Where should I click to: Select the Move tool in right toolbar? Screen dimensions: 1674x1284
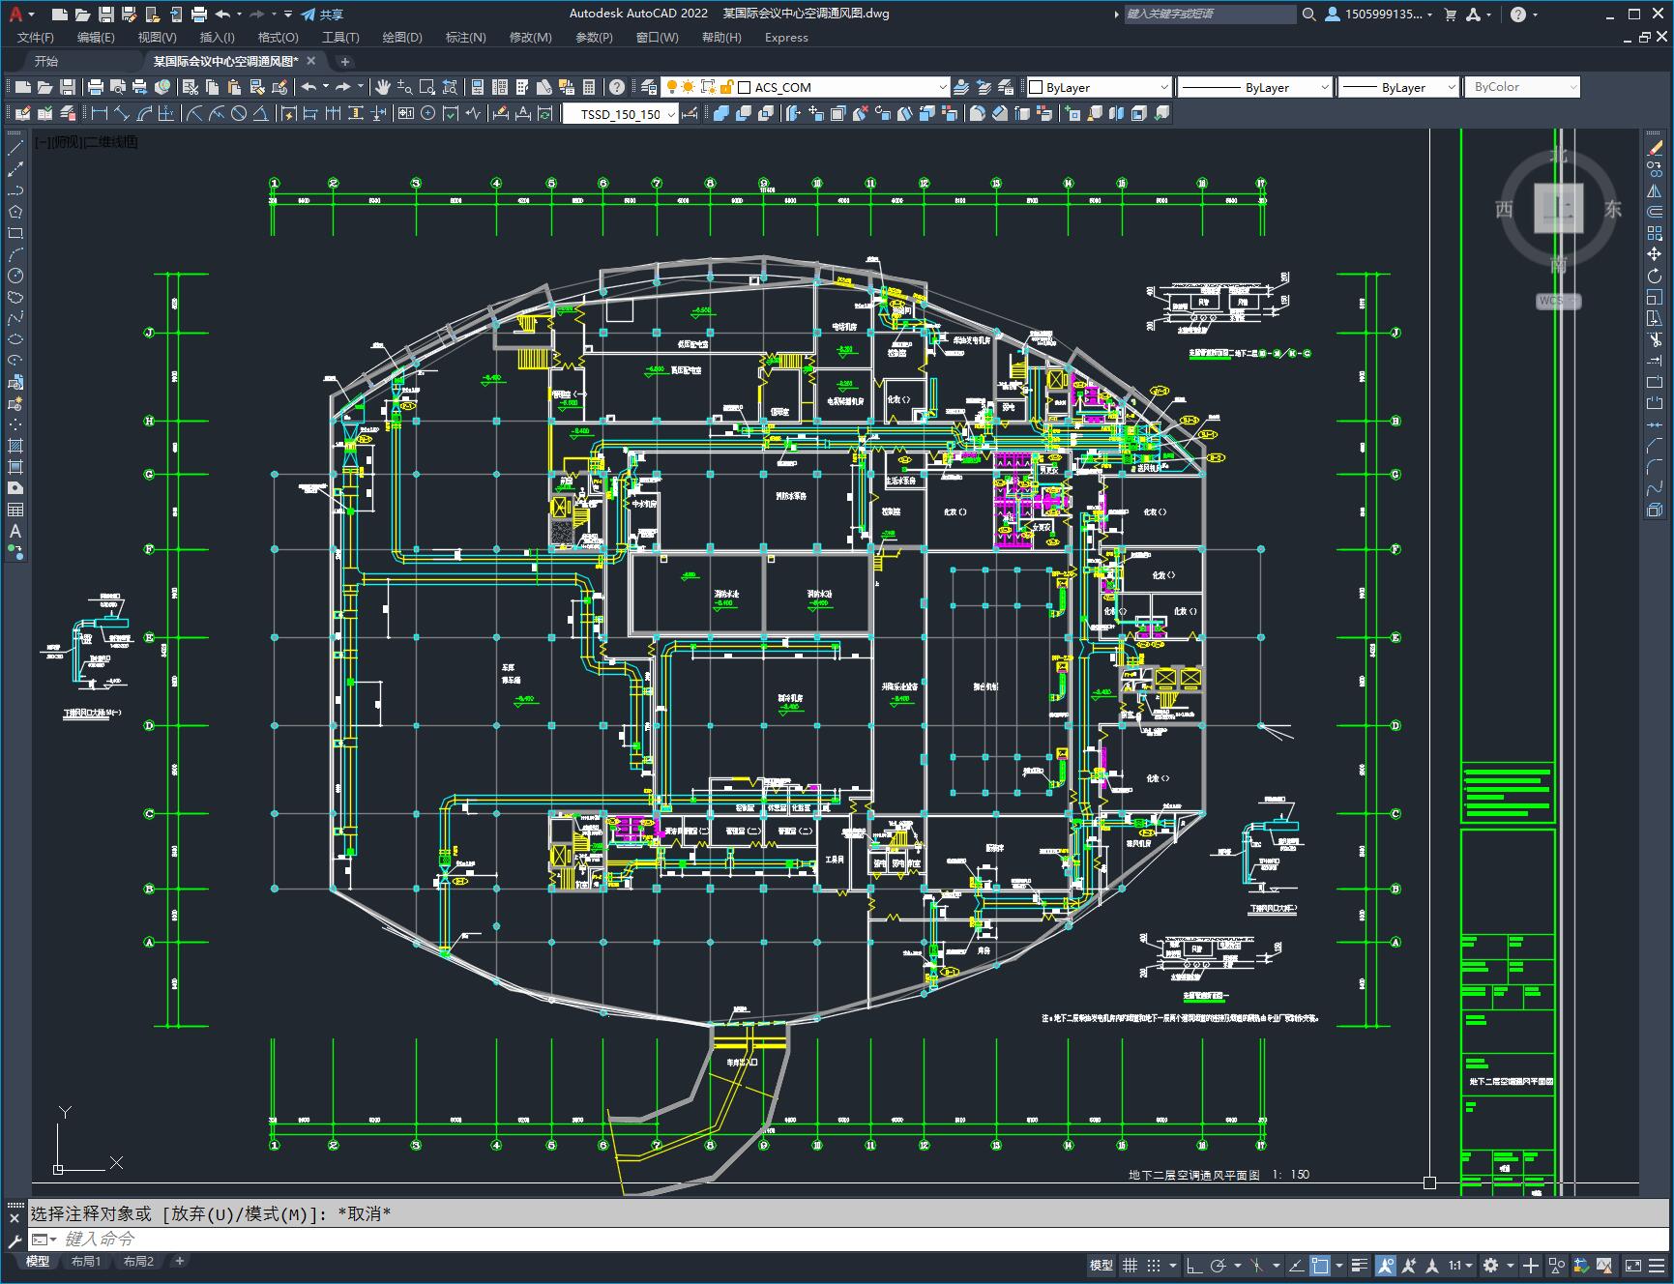tap(1655, 254)
